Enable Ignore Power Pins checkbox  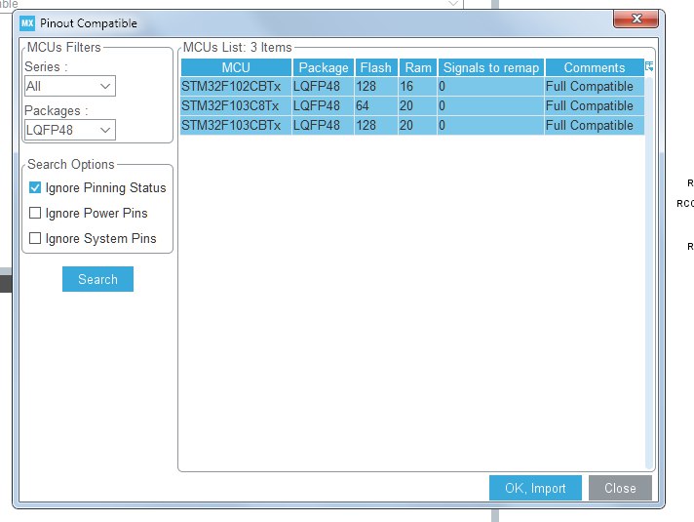(35, 213)
